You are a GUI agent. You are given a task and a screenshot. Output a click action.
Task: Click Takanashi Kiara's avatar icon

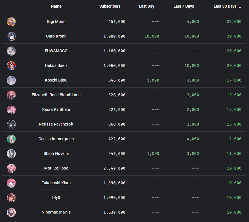click(11, 183)
